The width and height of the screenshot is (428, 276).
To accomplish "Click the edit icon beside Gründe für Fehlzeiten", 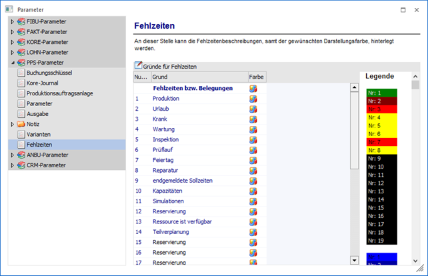I will 139,66.
